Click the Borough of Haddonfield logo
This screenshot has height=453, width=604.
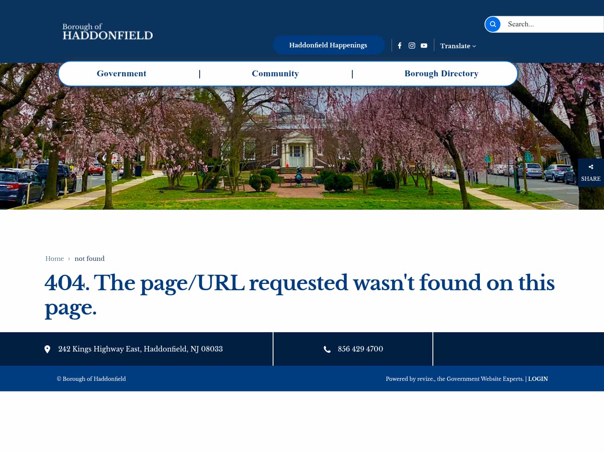point(108,32)
